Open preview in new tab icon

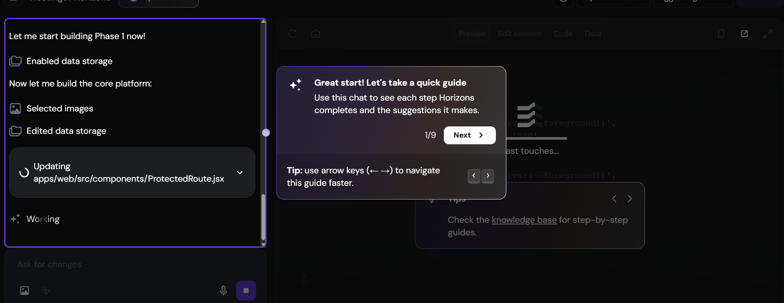(744, 34)
